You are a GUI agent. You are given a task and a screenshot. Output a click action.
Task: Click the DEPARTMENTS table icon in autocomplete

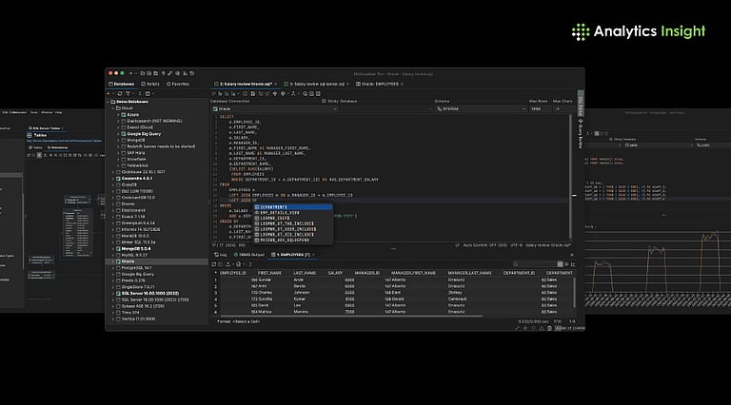point(257,207)
